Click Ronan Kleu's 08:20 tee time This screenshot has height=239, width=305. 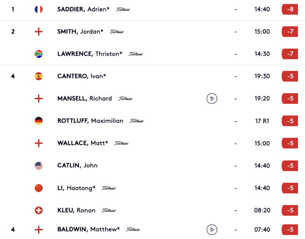262,210
